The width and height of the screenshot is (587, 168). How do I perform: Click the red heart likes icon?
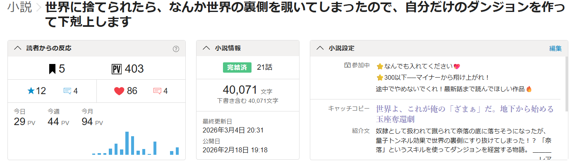[119, 91]
